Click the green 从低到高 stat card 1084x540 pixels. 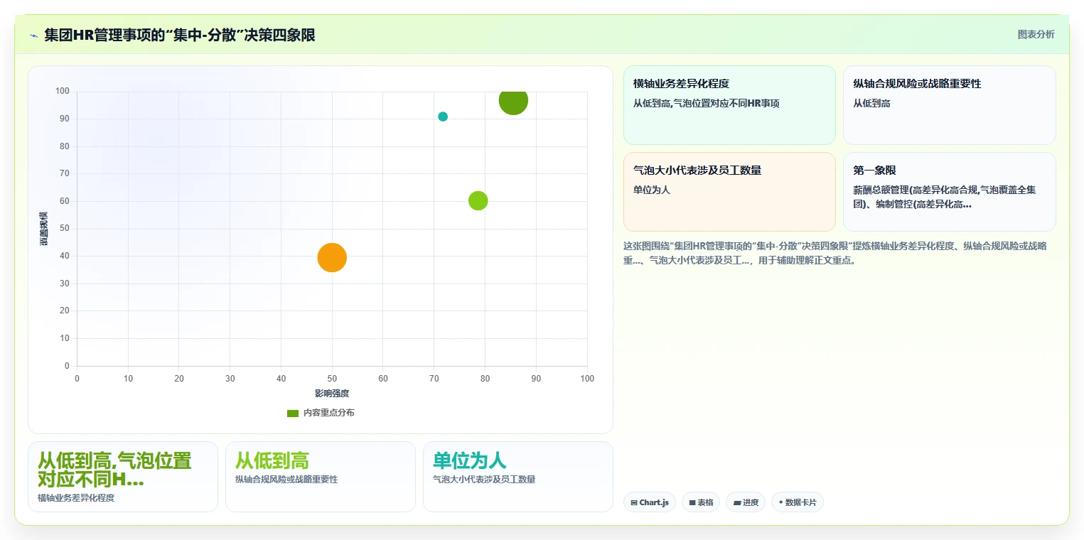click(x=321, y=477)
